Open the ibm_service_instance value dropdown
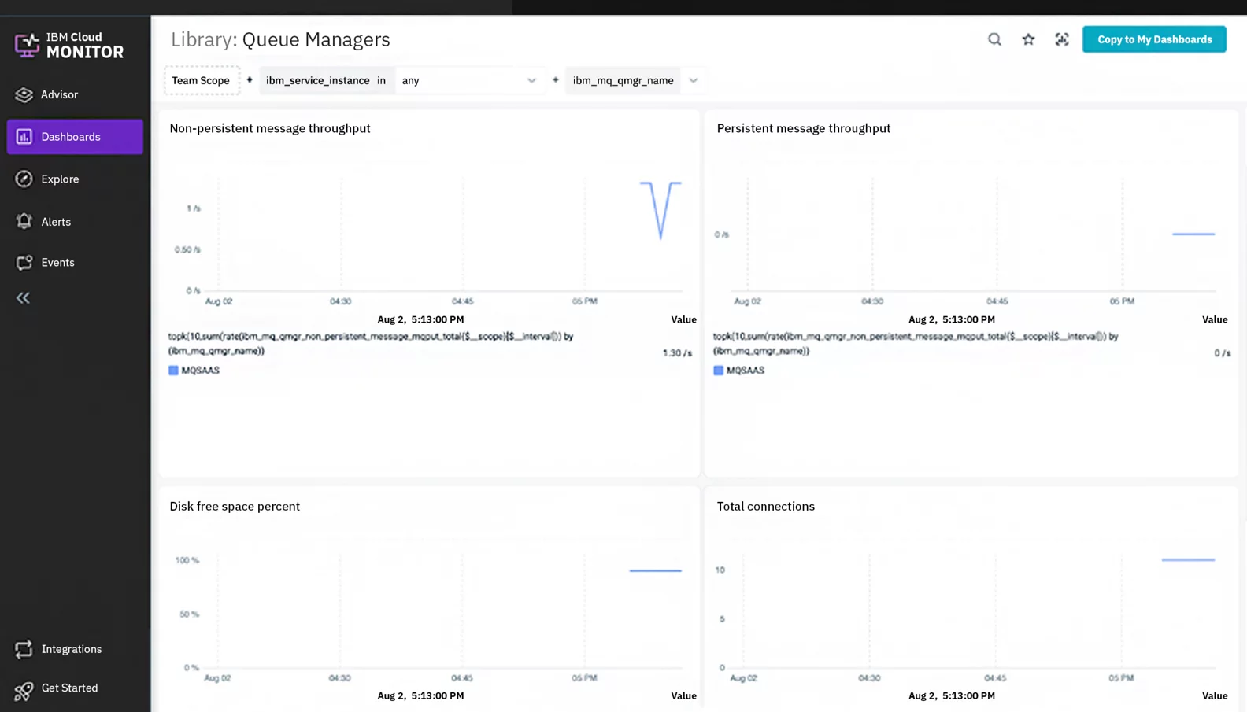 468,80
